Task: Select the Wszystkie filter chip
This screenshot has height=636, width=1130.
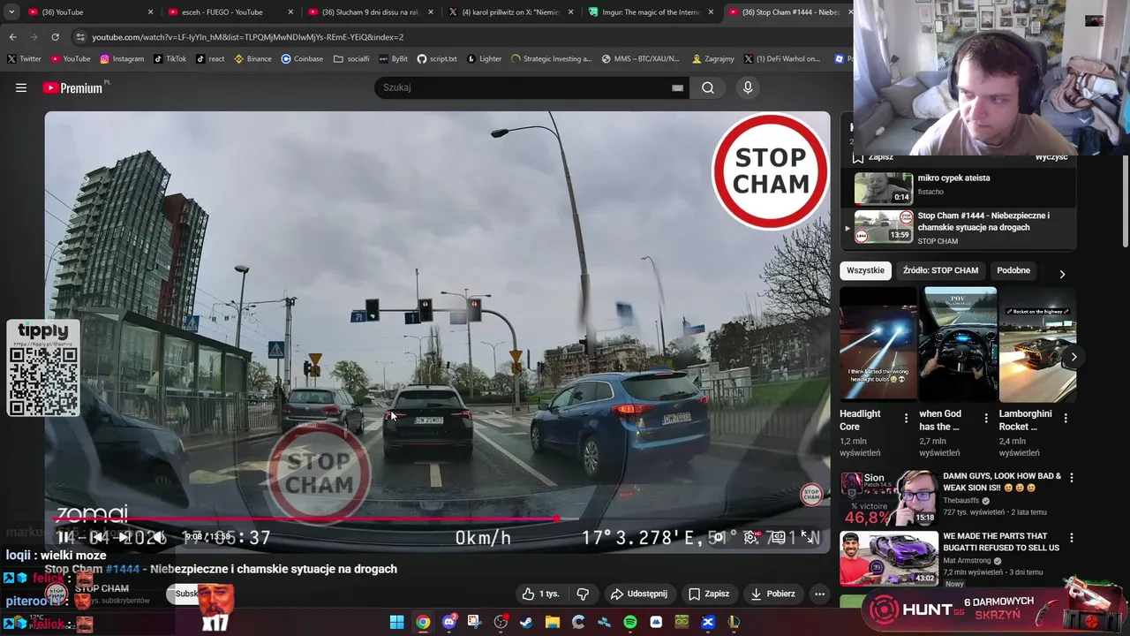Action: 865,270
